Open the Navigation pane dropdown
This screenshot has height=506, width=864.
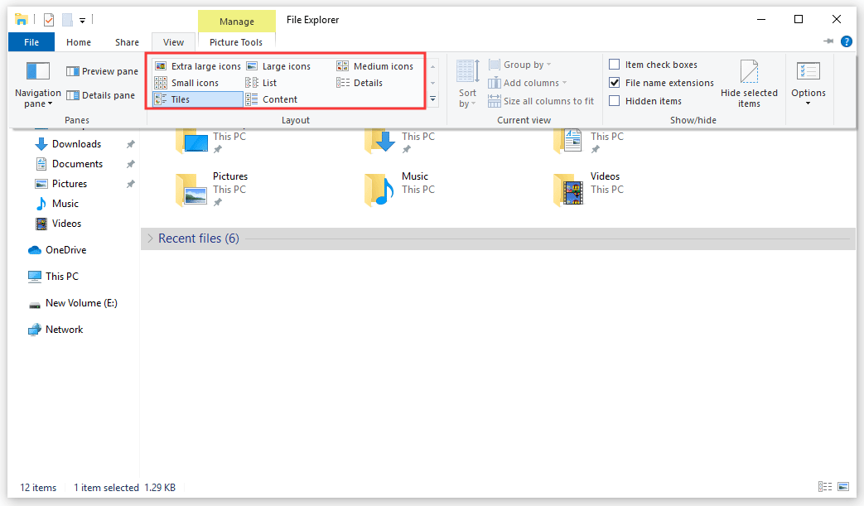37,84
